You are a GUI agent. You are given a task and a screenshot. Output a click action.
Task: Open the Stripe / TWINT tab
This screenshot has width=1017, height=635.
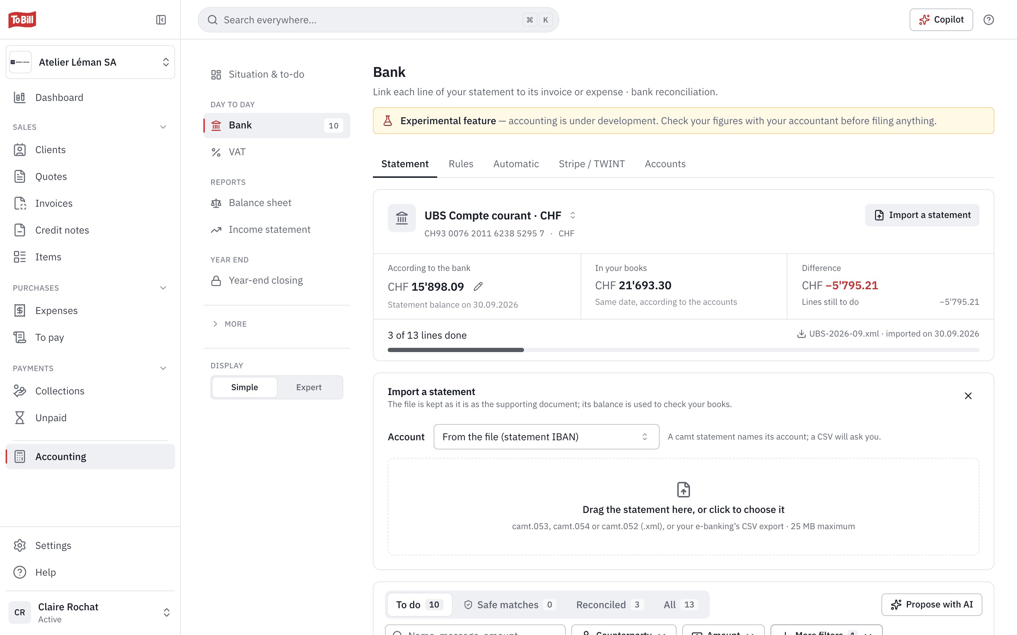[592, 164]
